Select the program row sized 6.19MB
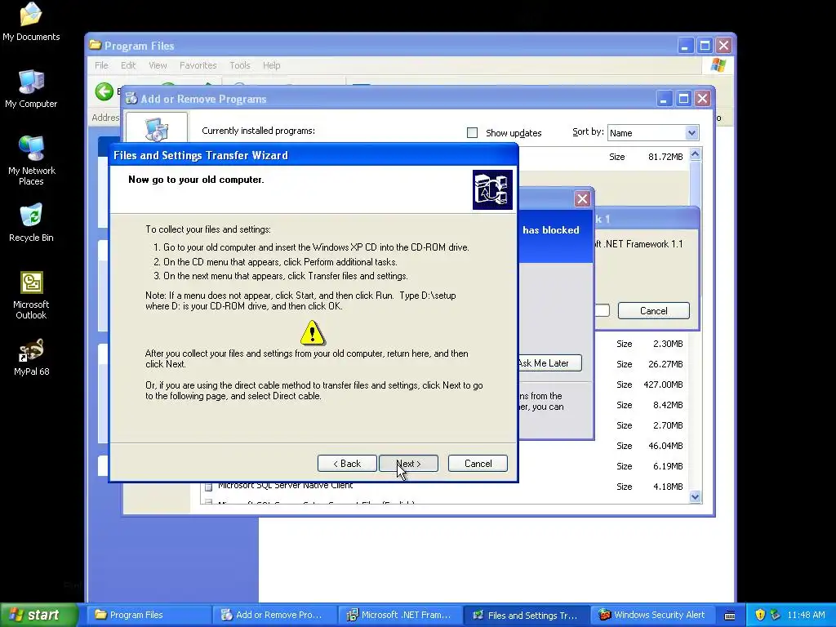Image resolution: width=836 pixels, height=627 pixels. tap(603, 466)
